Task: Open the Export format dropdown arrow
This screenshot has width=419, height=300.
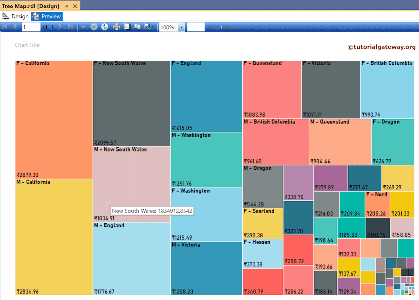Action: pyautogui.click(x=152, y=27)
